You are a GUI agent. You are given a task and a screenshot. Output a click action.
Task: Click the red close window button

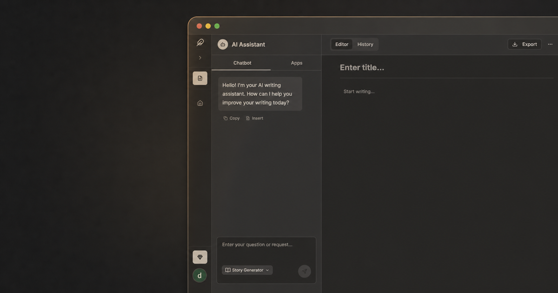click(199, 26)
